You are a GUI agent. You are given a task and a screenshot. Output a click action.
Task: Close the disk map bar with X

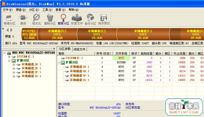[3, 29]
